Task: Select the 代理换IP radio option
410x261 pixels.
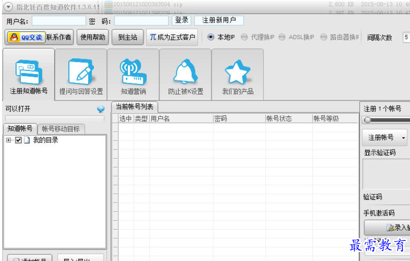Action: click(x=244, y=37)
